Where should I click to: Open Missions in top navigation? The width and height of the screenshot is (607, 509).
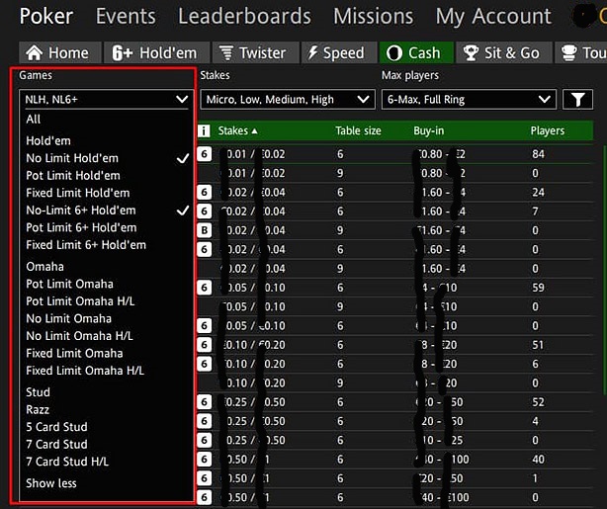coord(373,16)
